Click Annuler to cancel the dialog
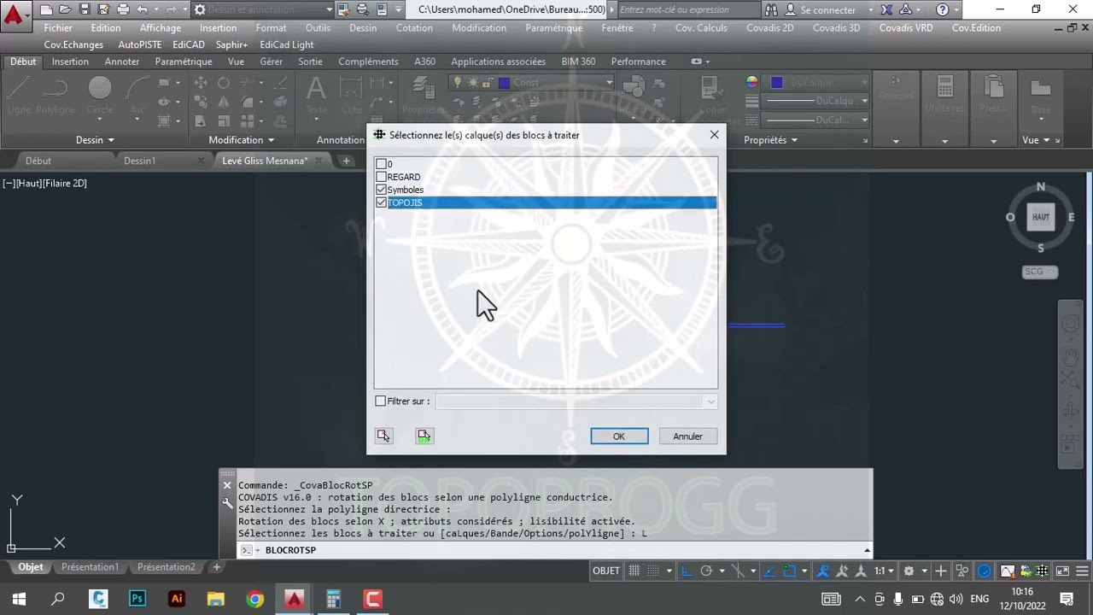The image size is (1093, 615). (x=687, y=436)
